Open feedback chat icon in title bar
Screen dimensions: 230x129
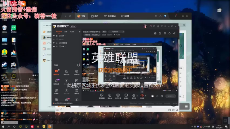coord(154,26)
